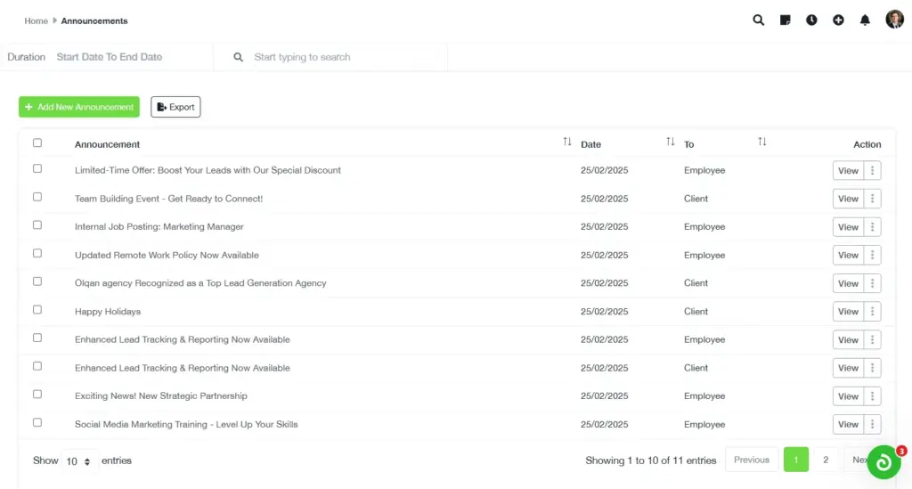Open the search icon in top header
This screenshot has width=912, height=489.
pyautogui.click(x=758, y=20)
